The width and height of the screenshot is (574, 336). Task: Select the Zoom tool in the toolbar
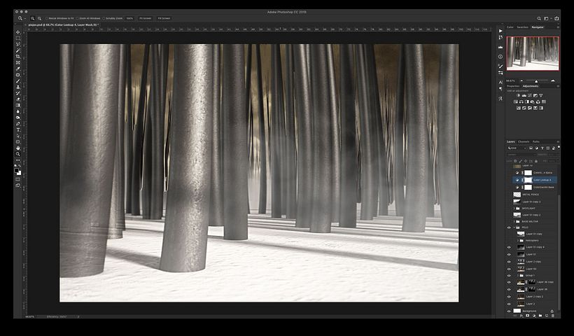click(18, 154)
